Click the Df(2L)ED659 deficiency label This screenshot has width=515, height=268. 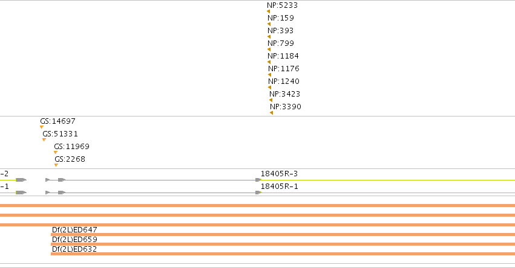point(74,240)
